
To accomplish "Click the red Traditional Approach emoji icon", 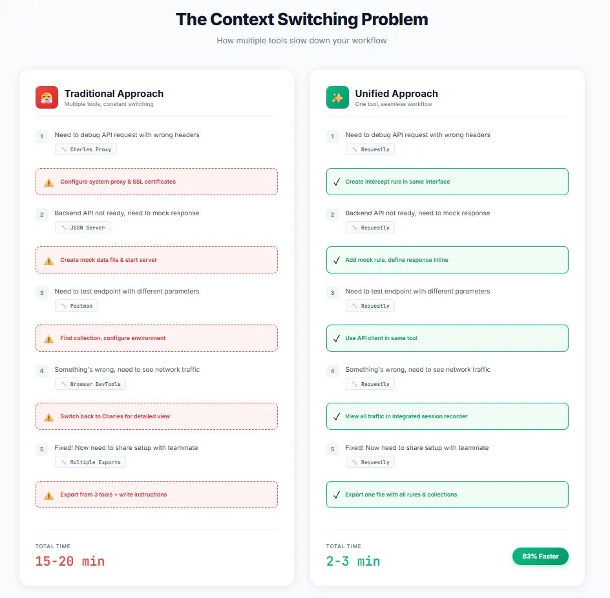I will point(47,98).
